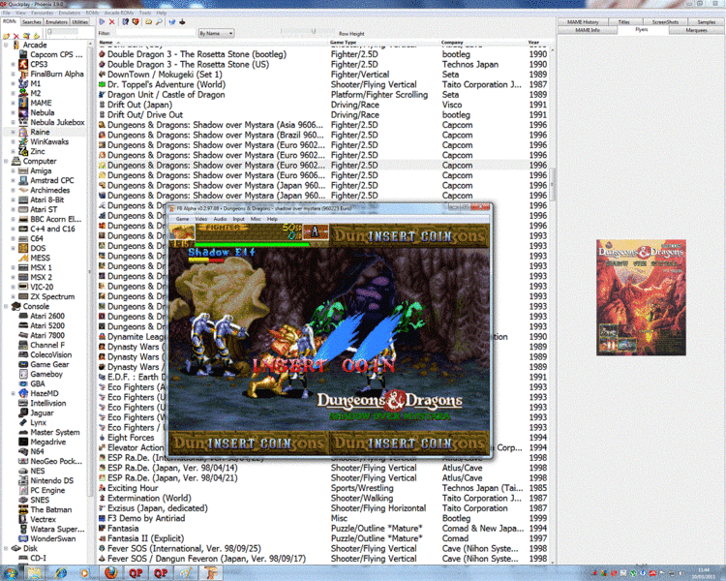Open the Samples tab
Screen dimensions: 726x581
pyautogui.click(x=706, y=21)
